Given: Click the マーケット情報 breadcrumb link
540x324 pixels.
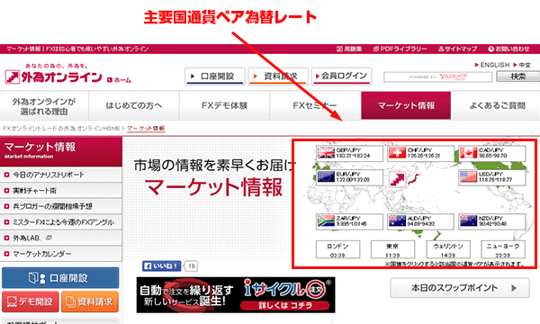Looking at the screenshot, I should 146,129.
